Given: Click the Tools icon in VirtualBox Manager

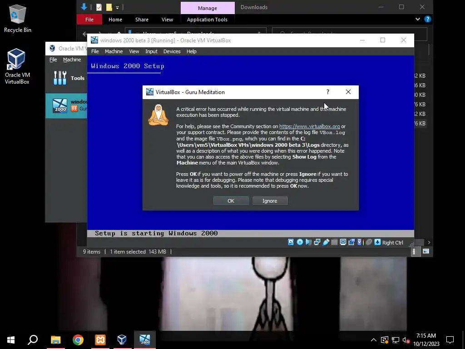Looking at the screenshot, I should [x=60, y=78].
